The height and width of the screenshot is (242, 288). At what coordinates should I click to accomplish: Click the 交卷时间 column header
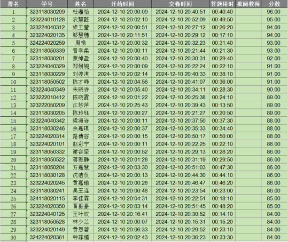click(x=181, y=4)
